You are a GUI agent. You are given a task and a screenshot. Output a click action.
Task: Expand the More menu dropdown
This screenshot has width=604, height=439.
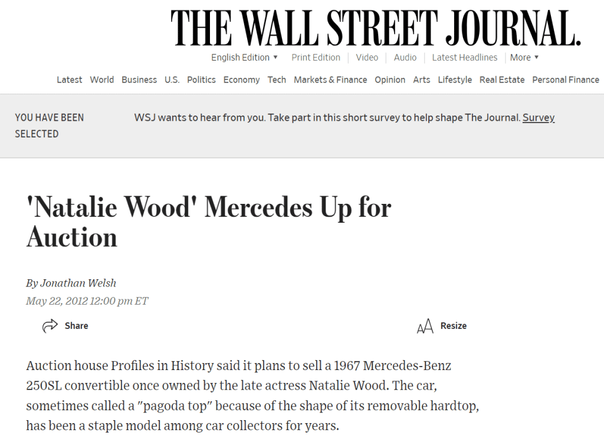[x=524, y=58]
